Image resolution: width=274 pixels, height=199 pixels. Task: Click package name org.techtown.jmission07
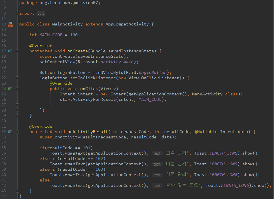(x=69, y=3)
